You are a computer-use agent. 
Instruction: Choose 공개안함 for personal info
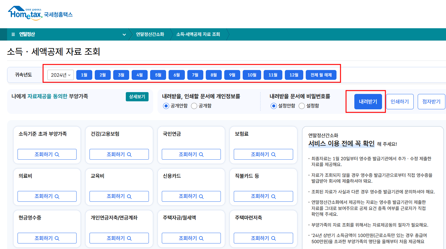click(x=175, y=106)
